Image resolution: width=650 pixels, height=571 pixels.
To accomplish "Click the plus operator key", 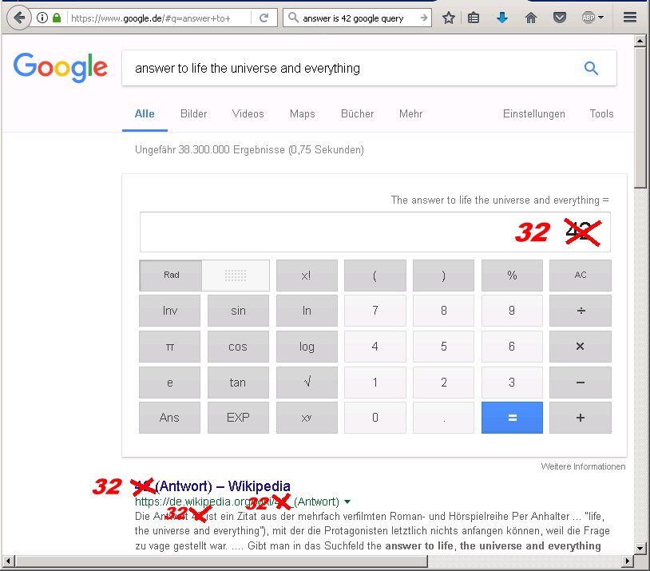I will (x=581, y=418).
